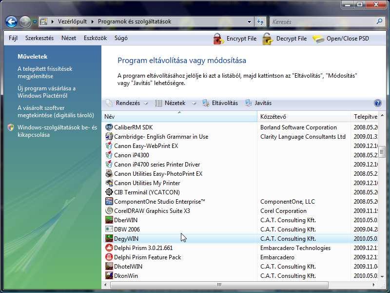Click the horizontal scrollbar left arrow
Screen dimensions: 390x293
(x=105, y=285)
